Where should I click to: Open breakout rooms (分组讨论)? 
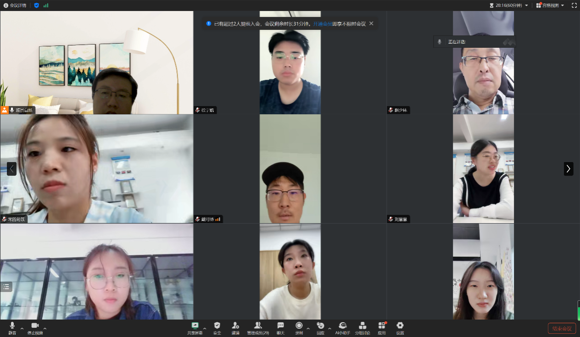click(362, 327)
